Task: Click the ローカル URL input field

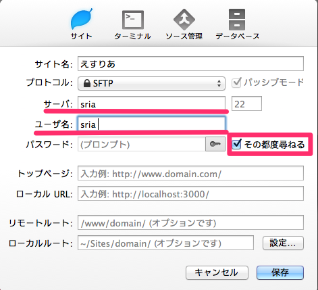Action: (190, 193)
